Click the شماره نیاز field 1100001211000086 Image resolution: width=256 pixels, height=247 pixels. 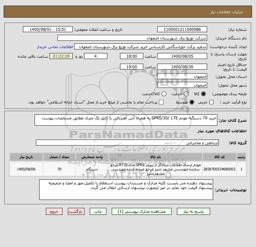(x=182, y=29)
